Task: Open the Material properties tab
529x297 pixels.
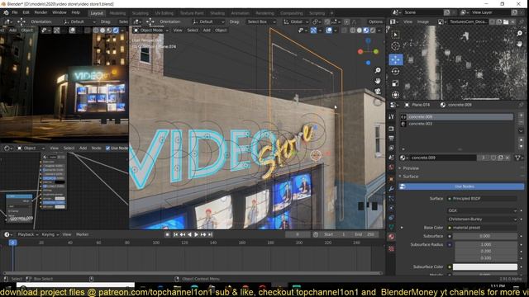Action: (x=391, y=237)
